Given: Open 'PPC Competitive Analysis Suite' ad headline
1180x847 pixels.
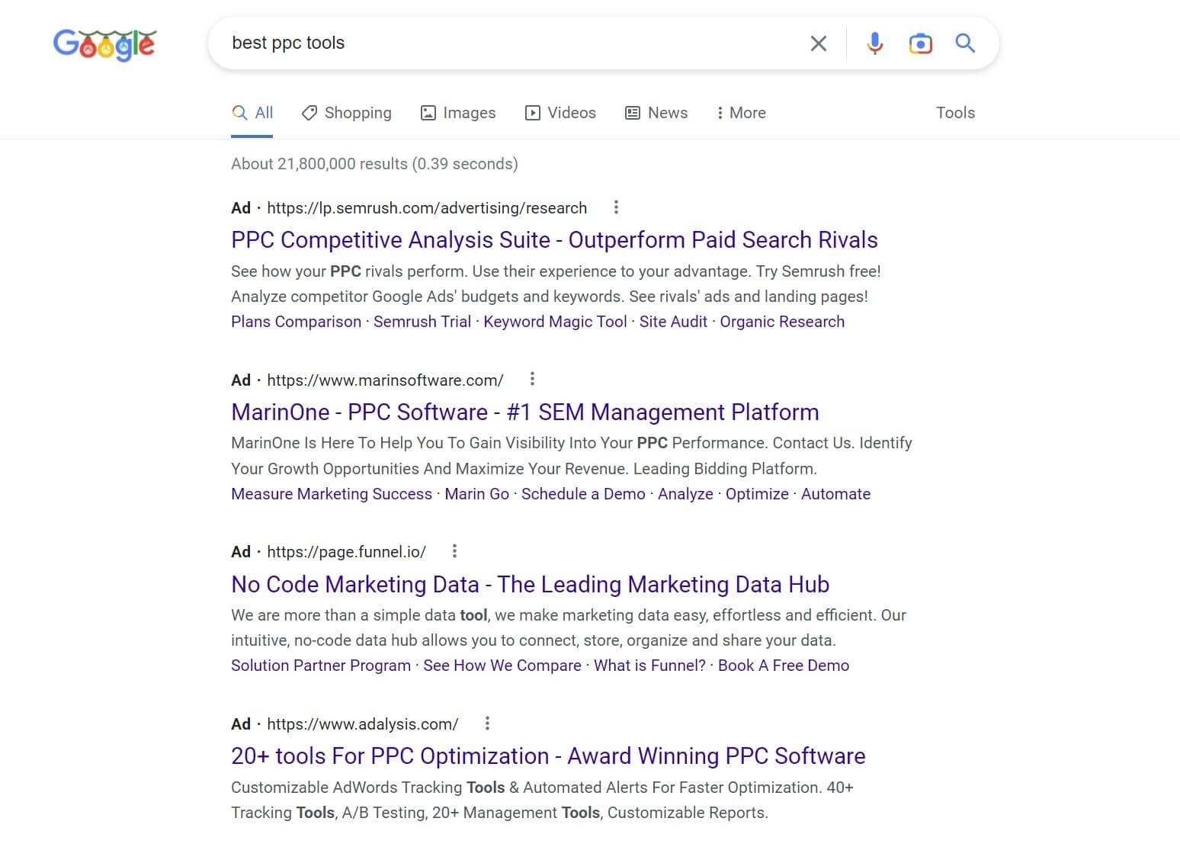Looking at the screenshot, I should click(554, 240).
